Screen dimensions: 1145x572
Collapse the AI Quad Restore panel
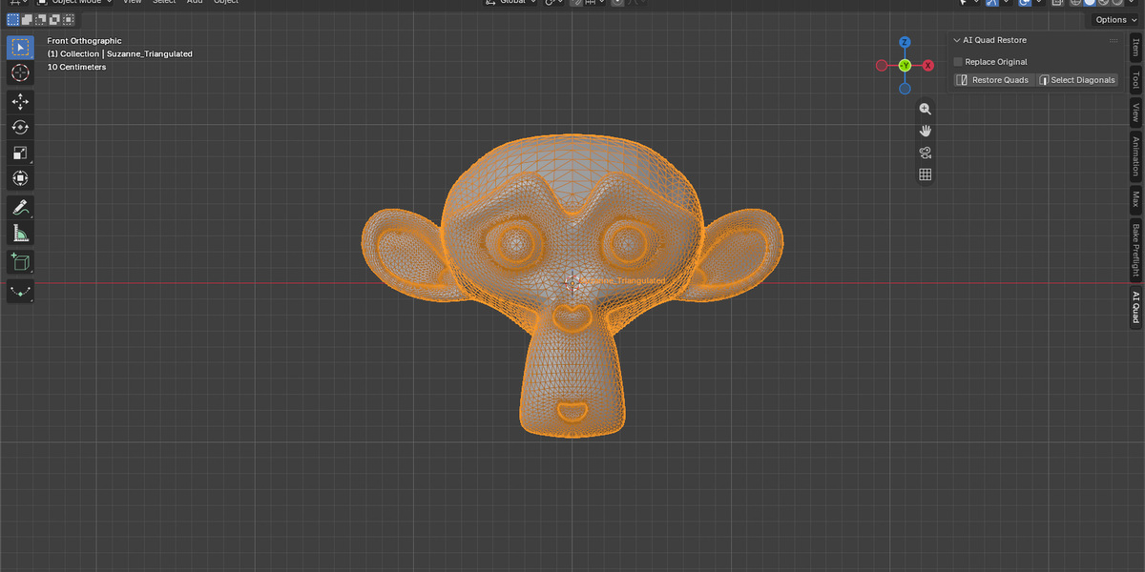(x=957, y=40)
